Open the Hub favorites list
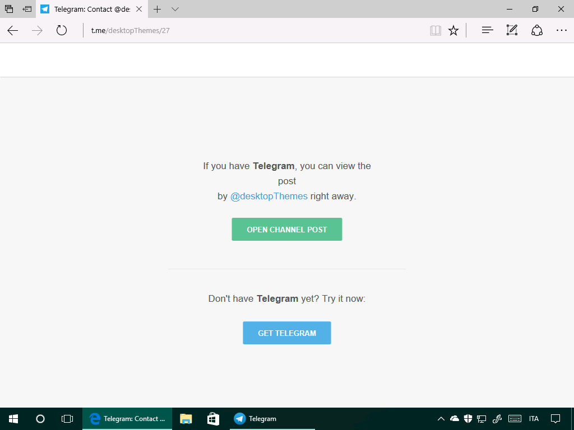 click(x=487, y=30)
